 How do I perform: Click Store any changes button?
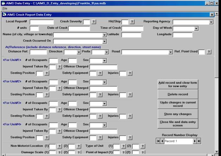tap(178, 114)
